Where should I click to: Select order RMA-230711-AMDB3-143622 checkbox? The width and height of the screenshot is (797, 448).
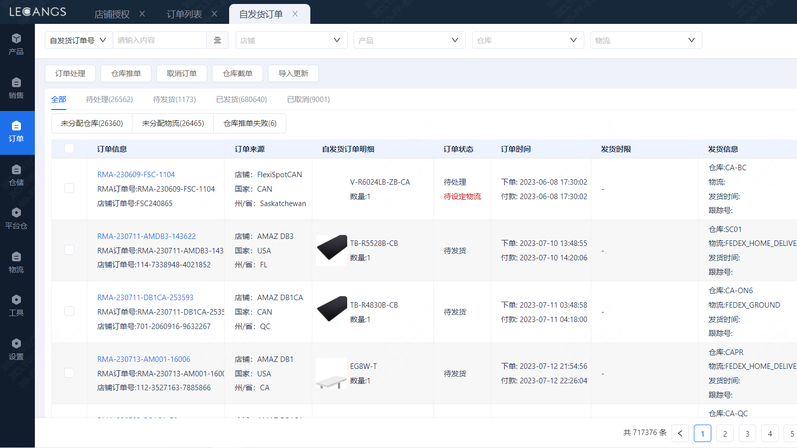(x=69, y=250)
